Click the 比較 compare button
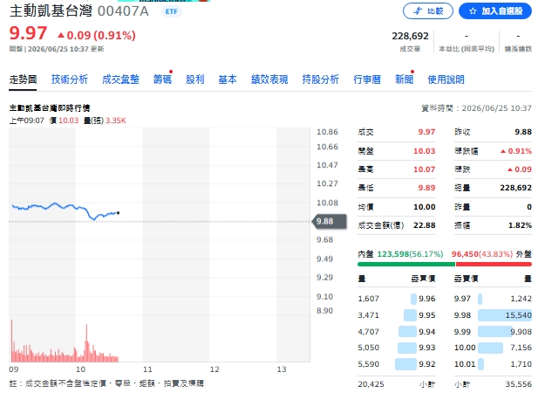Viewport: 545px width, 407px height. (x=428, y=11)
